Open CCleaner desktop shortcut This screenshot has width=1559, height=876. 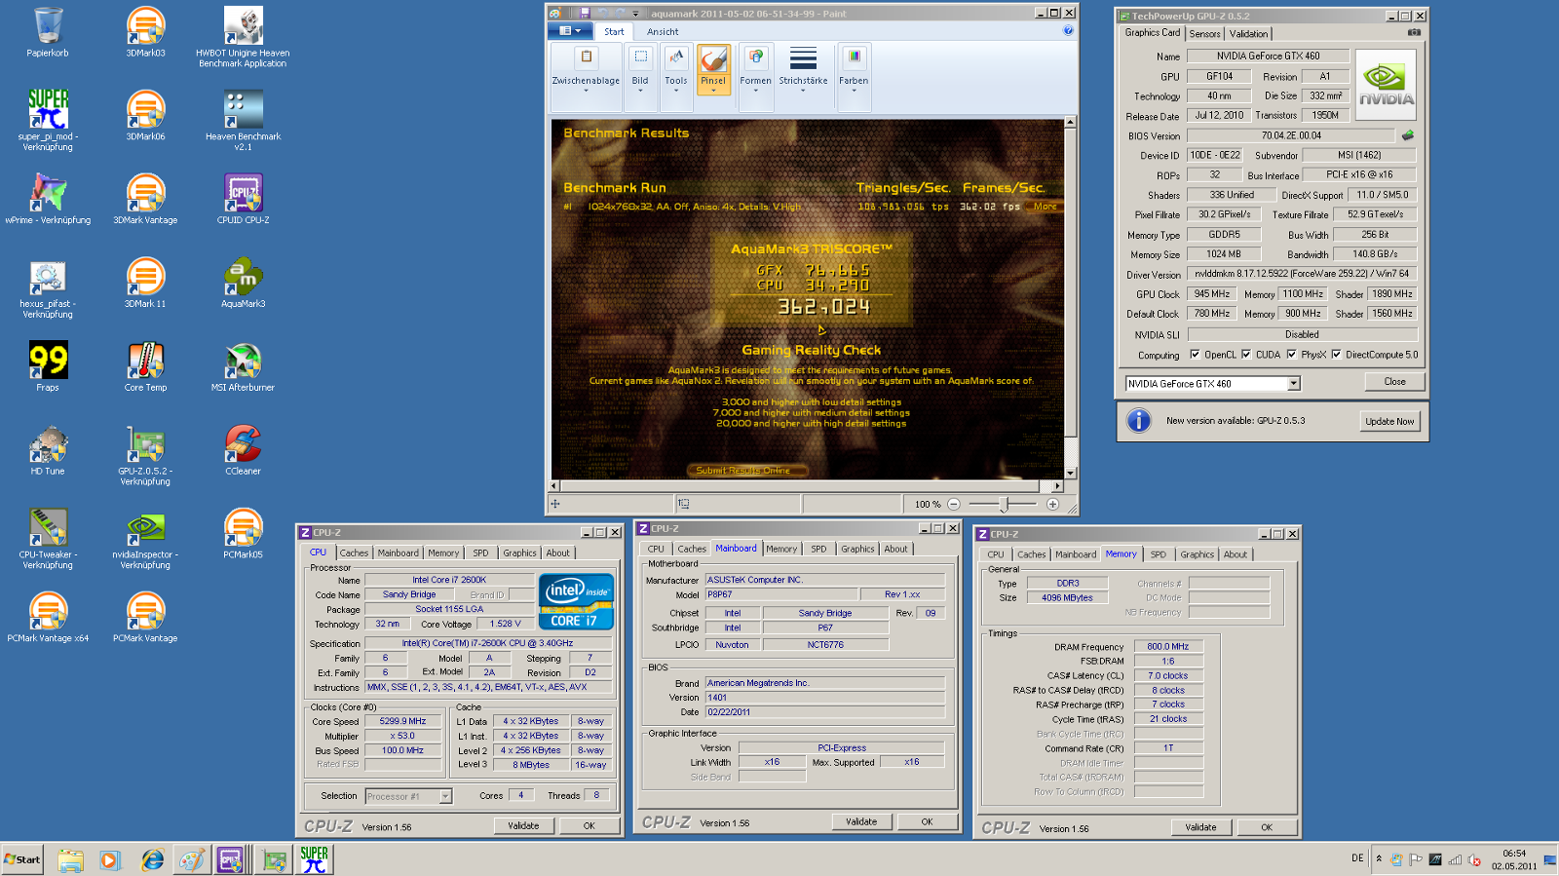(x=243, y=451)
